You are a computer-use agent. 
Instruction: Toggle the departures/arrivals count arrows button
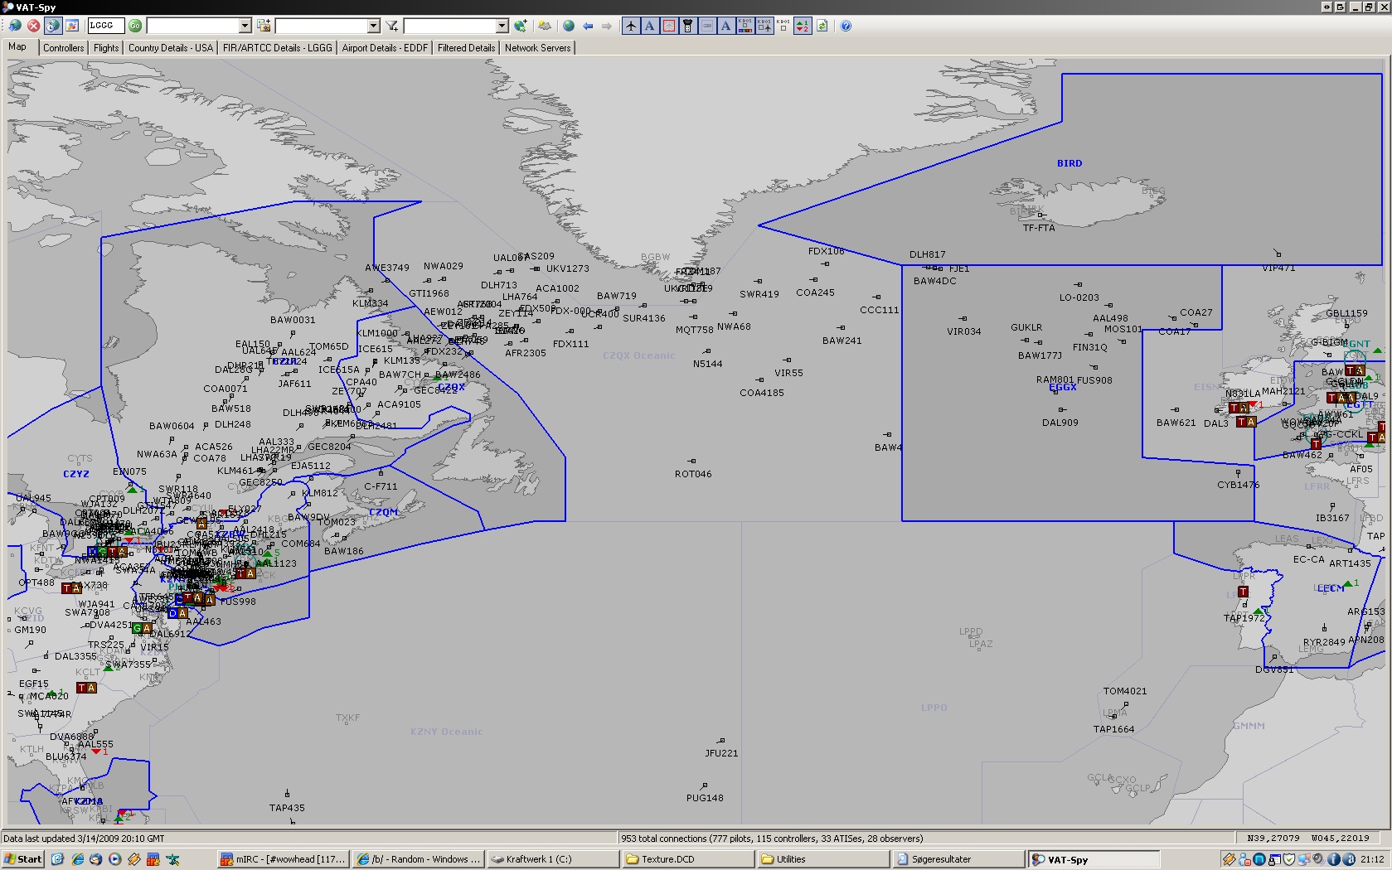[x=802, y=26]
